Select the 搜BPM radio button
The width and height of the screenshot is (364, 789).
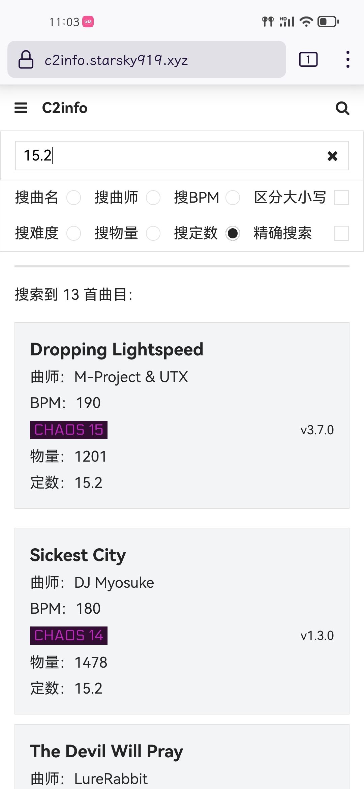(233, 198)
